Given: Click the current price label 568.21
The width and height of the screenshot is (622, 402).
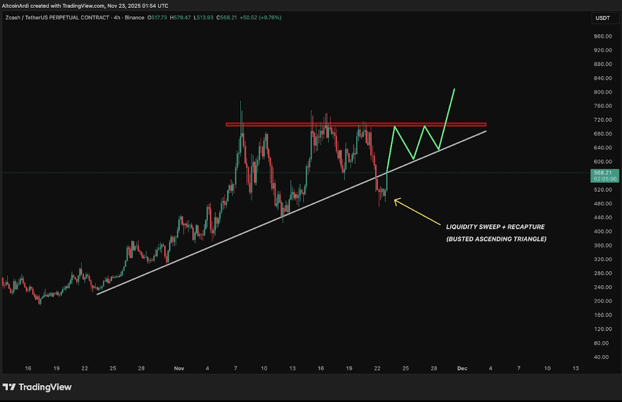Looking at the screenshot, I should 602,172.
